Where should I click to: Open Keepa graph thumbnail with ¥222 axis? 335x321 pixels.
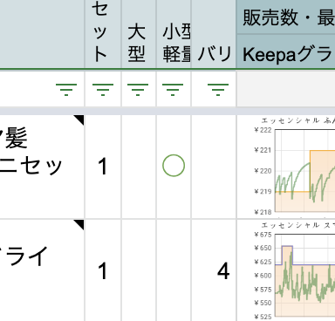[294, 167]
